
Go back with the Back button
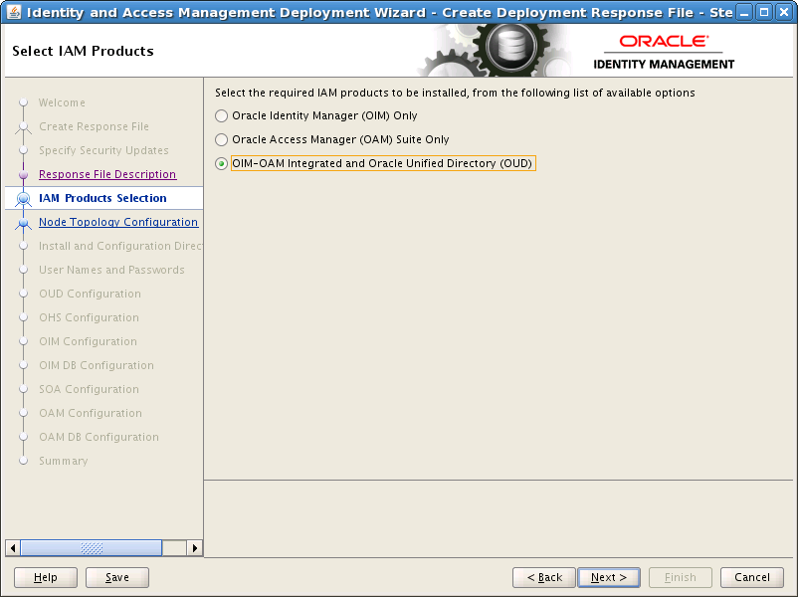544,577
